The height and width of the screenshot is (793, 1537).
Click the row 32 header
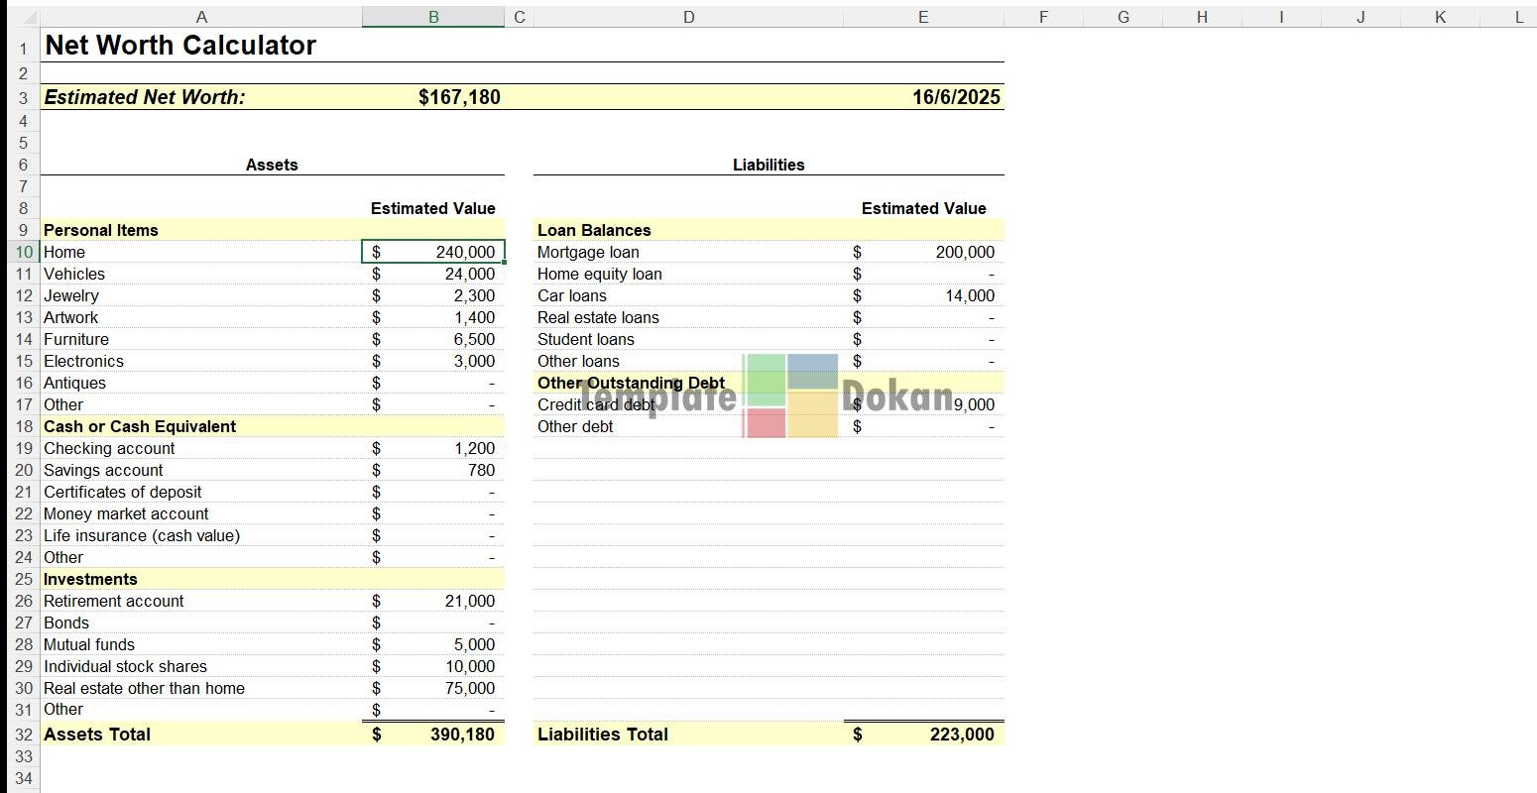tap(24, 735)
